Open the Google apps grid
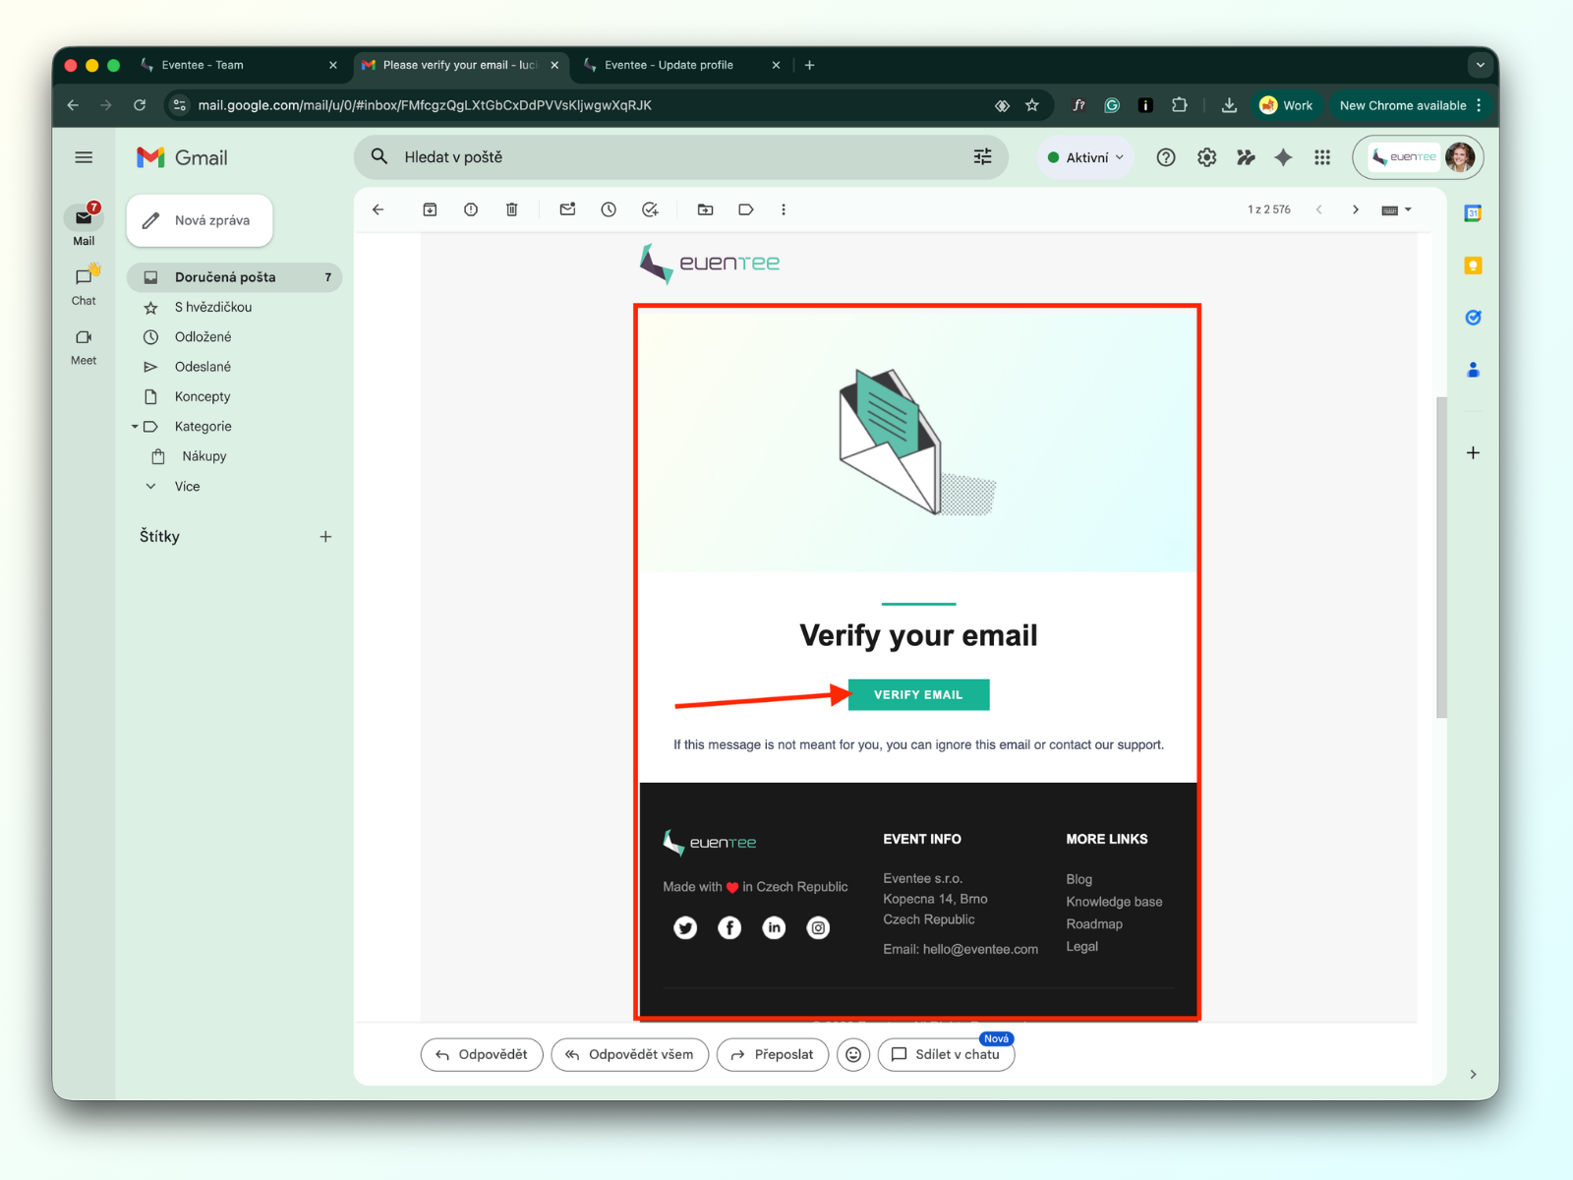Screen dimensions: 1573x1180 (1322, 157)
